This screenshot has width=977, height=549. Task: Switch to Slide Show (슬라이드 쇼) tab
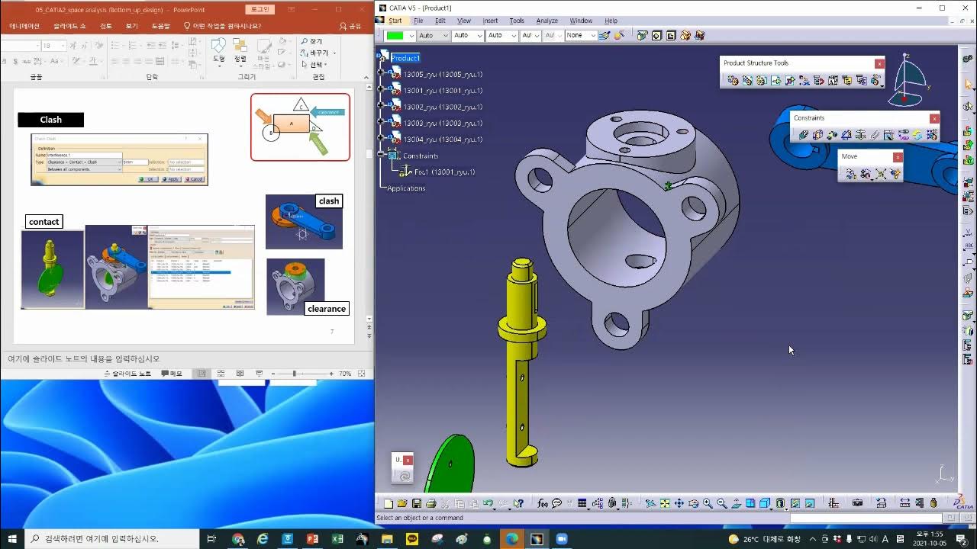click(x=69, y=26)
